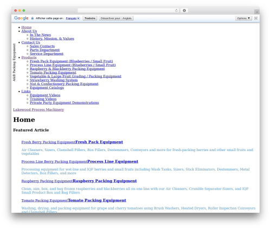Dismiss the translate bar with X icon

256,18
